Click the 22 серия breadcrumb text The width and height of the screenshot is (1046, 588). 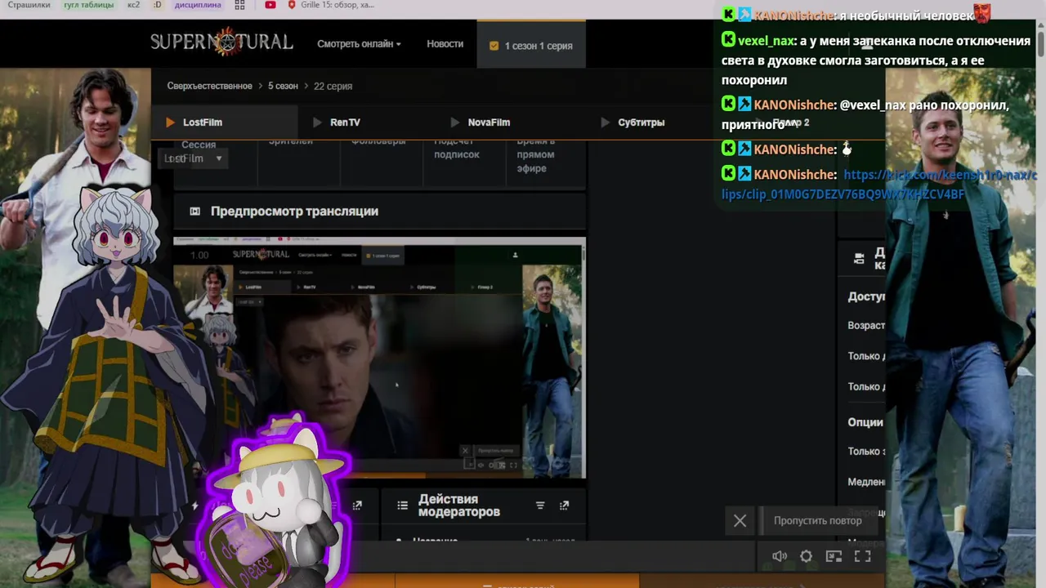click(x=333, y=86)
